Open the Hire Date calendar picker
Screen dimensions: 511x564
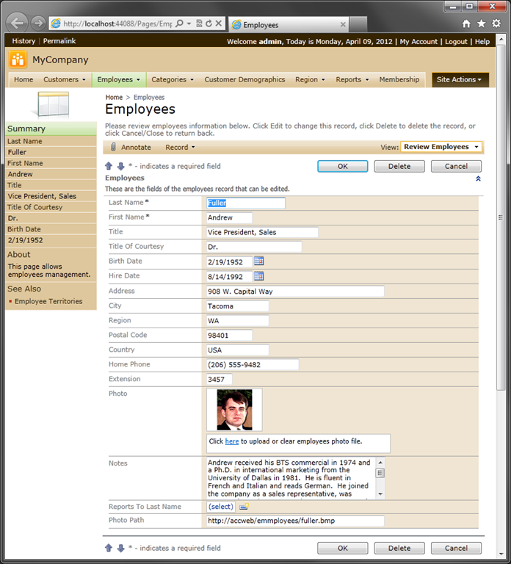click(259, 276)
